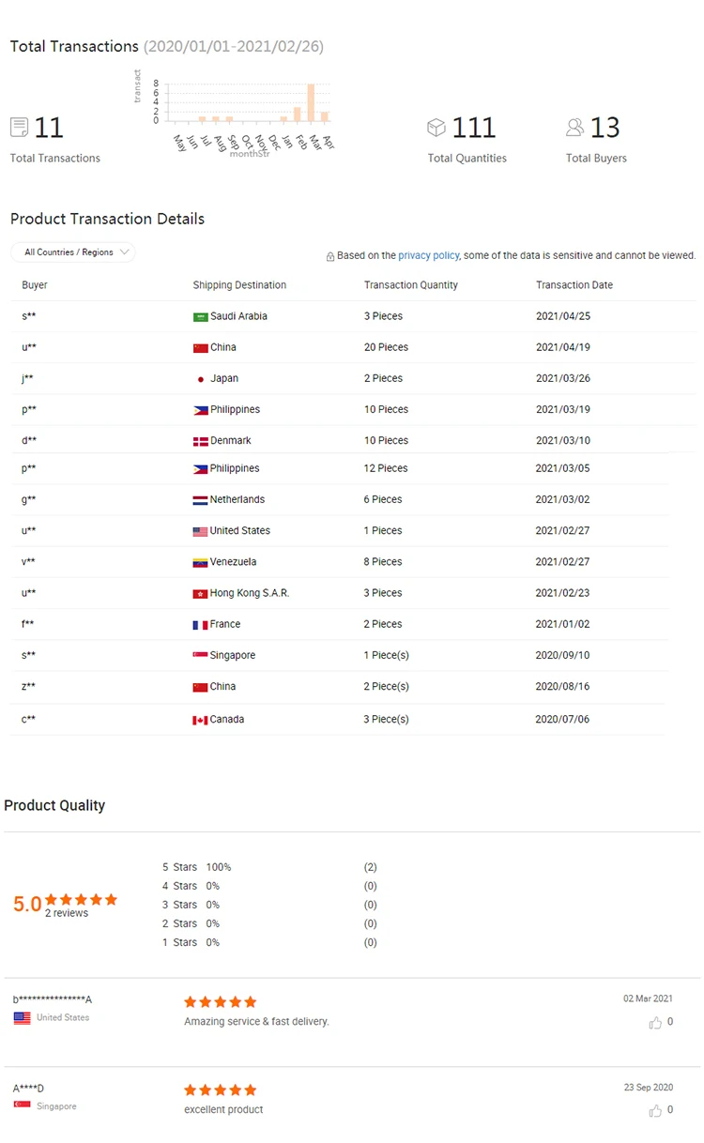Click the Venezuela flag icon
The width and height of the screenshot is (704, 1143).
200,563
